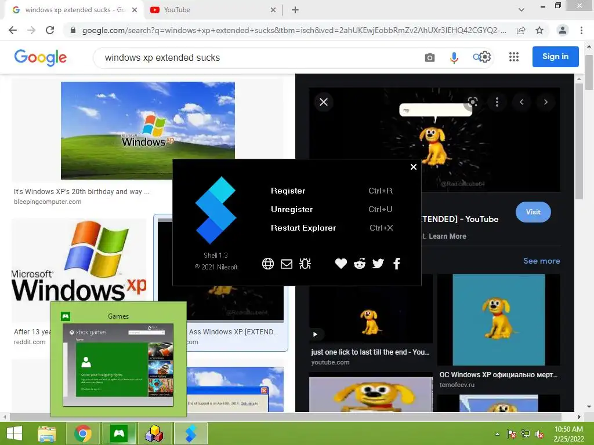Share this page icon in address bar
Viewport: 594px width, 445px height.
(x=521, y=30)
